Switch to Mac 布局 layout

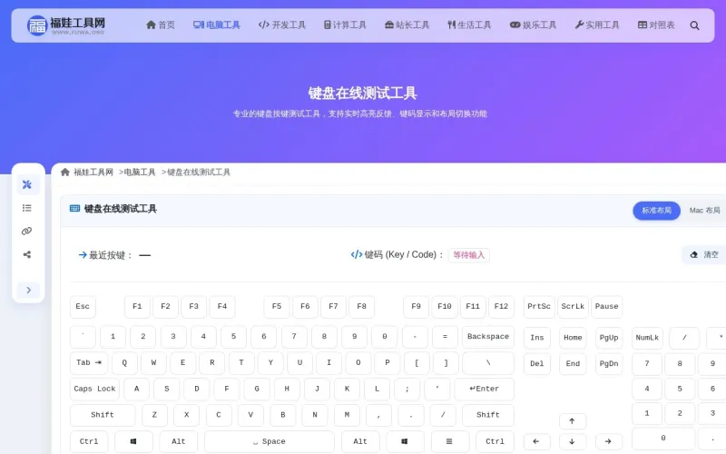coord(704,211)
